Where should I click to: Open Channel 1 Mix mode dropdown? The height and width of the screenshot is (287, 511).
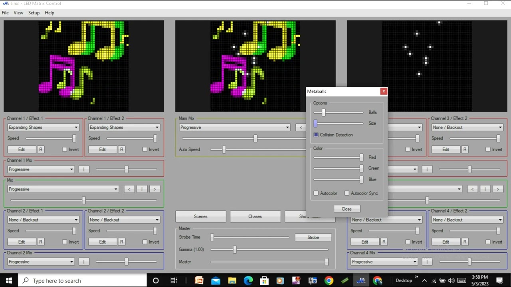click(41, 169)
